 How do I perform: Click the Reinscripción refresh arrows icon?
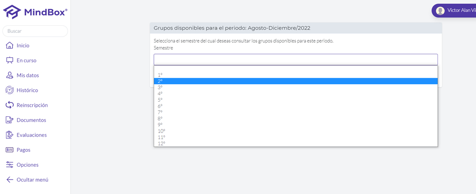(10, 105)
